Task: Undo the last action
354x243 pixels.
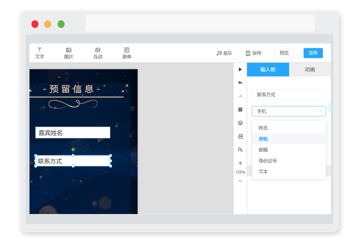Action: tap(240, 83)
